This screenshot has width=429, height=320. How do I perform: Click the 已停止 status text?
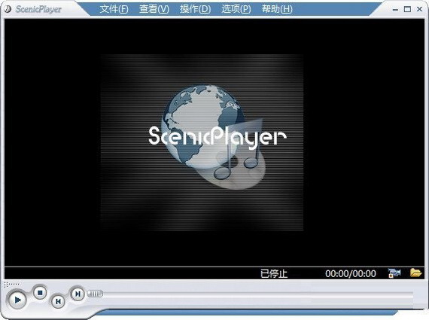click(x=274, y=273)
